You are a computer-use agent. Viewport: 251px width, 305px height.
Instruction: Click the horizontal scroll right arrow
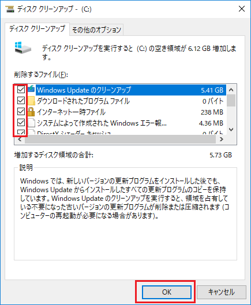point(222,139)
